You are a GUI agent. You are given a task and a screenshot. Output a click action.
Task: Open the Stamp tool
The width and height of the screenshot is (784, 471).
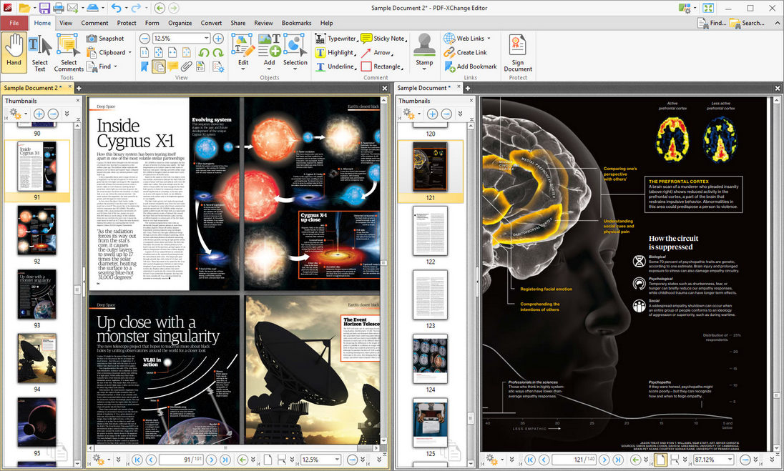pyautogui.click(x=424, y=50)
